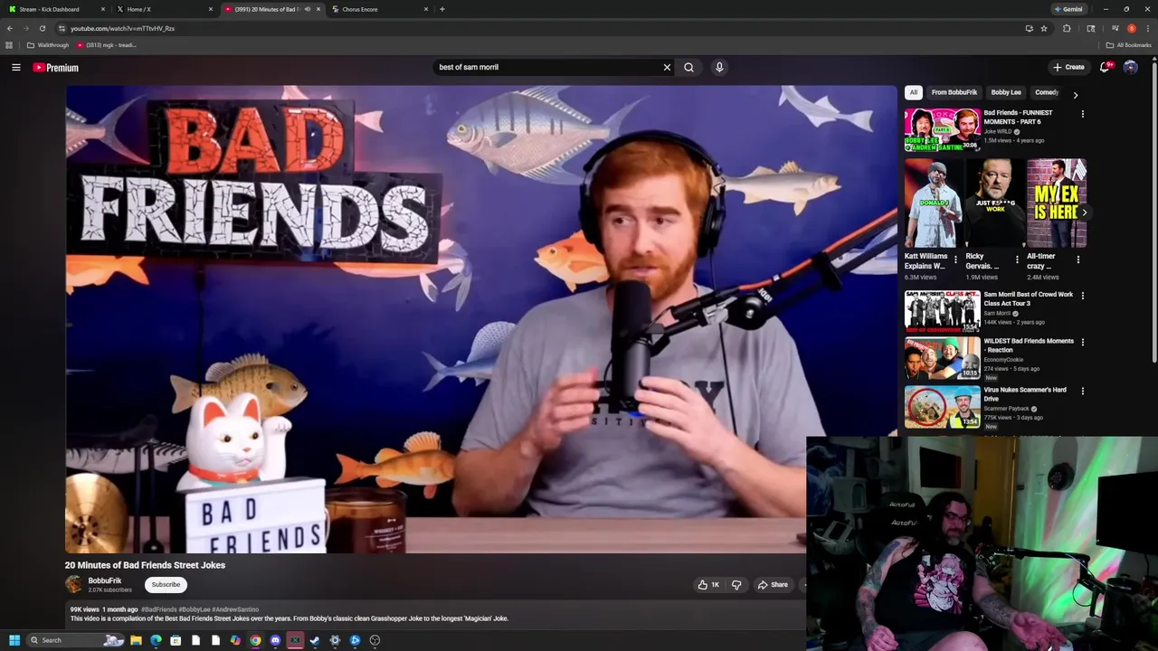Image resolution: width=1158 pixels, height=651 pixels.
Task: Click the YouTube search input field
Action: (547, 67)
